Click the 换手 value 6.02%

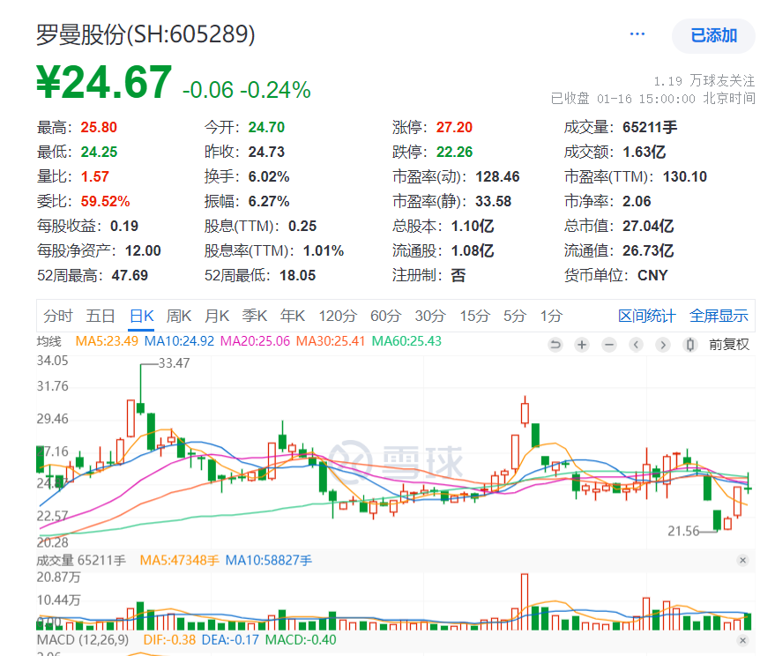[269, 177]
